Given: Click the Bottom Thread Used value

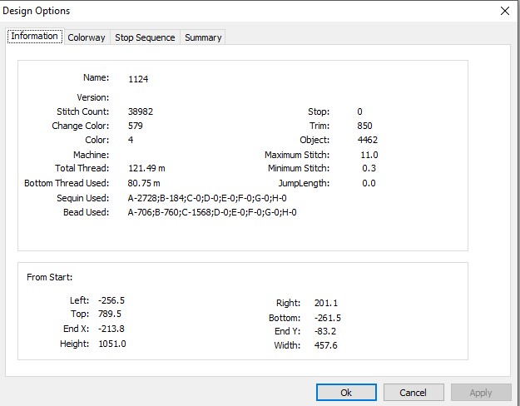Looking at the screenshot, I should coord(144,183).
